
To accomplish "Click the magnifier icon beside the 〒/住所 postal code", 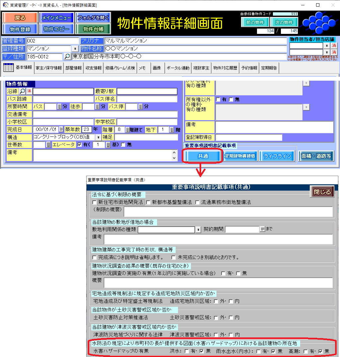I will [67, 56].
